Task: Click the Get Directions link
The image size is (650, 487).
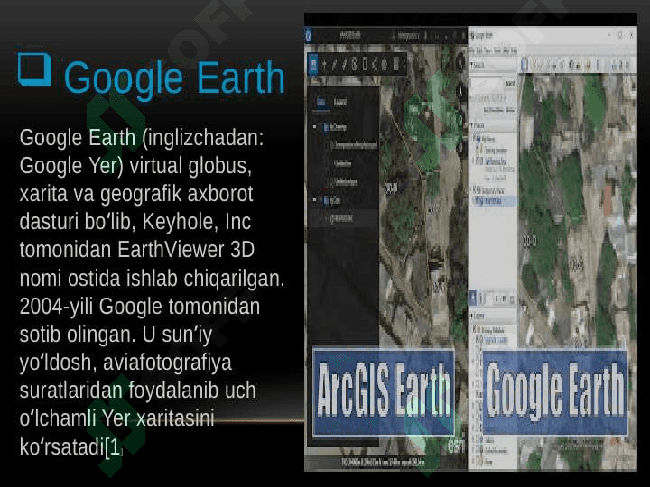Action: [x=493, y=110]
